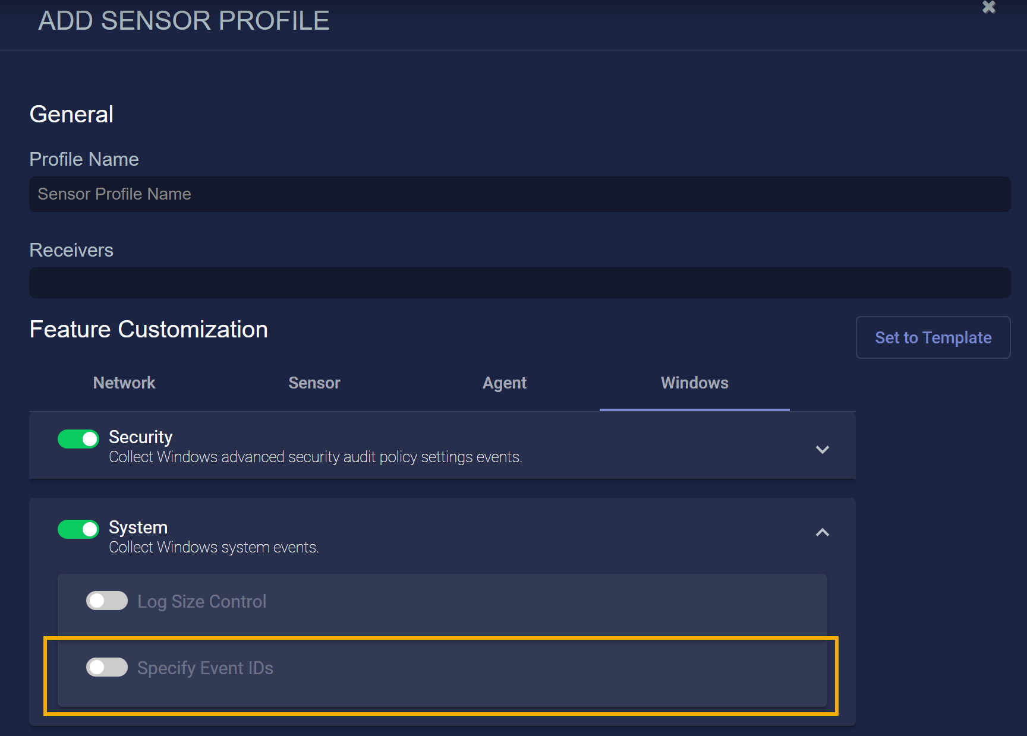Focus the Receivers field
The image size is (1027, 736).
pyautogui.click(x=519, y=283)
